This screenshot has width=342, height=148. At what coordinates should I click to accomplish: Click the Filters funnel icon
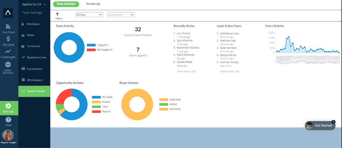pos(58,14)
